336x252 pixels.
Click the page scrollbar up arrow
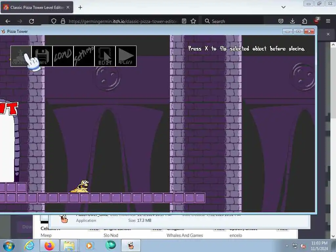333,45
